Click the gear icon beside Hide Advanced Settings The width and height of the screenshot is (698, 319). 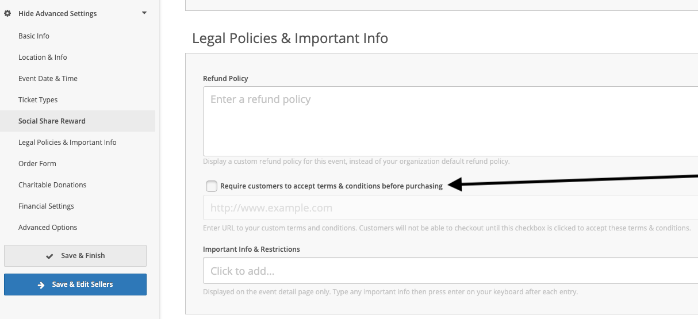[x=8, y=13]
